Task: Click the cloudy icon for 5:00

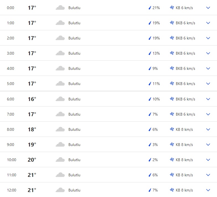Action: [x=60, y=84]
